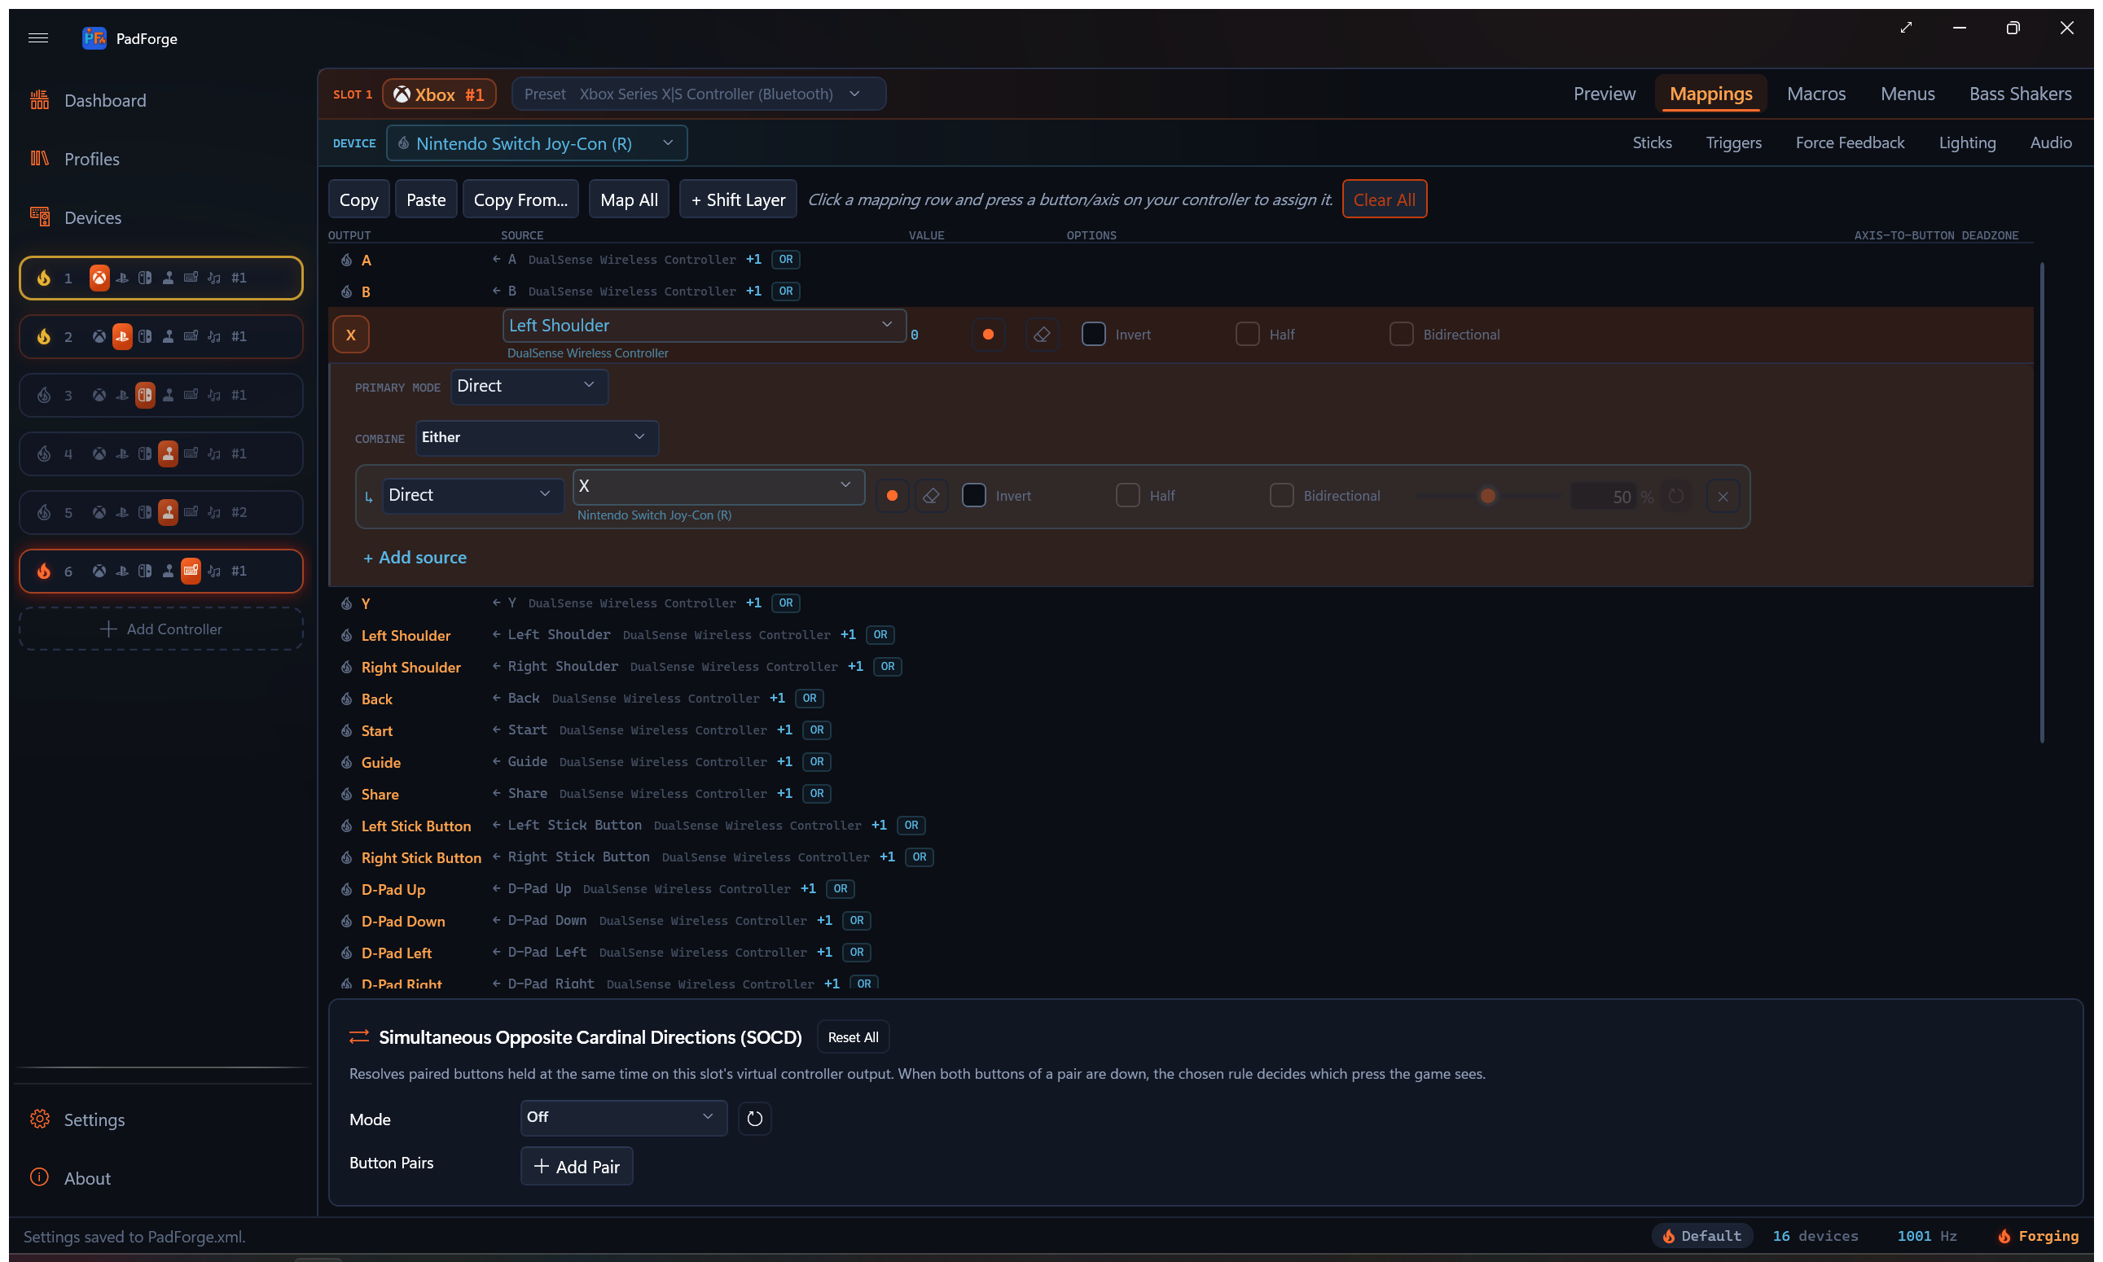
Task: Open the Primary Mode Direct dropdown
Action: coord(529,387)
